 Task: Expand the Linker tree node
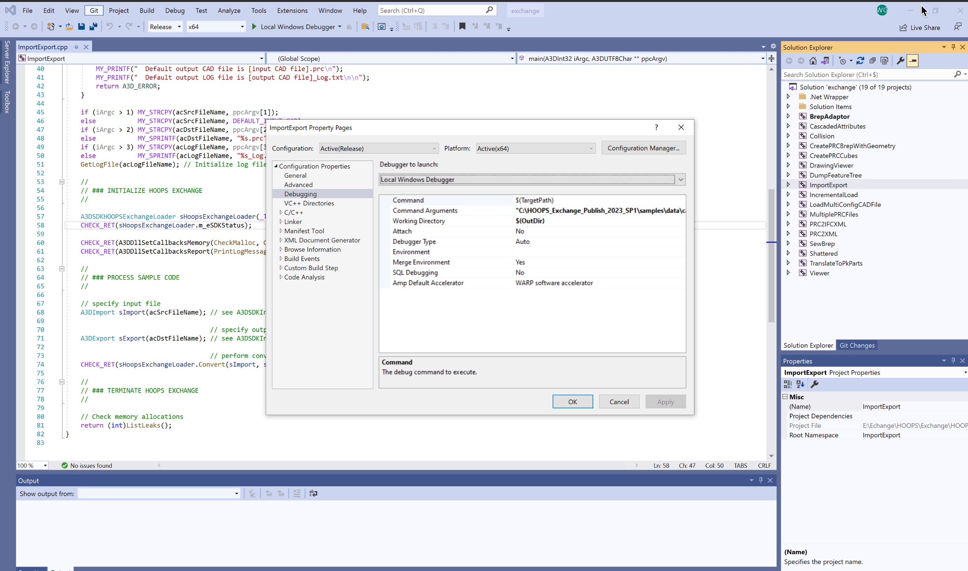click(x=281, y=221)
